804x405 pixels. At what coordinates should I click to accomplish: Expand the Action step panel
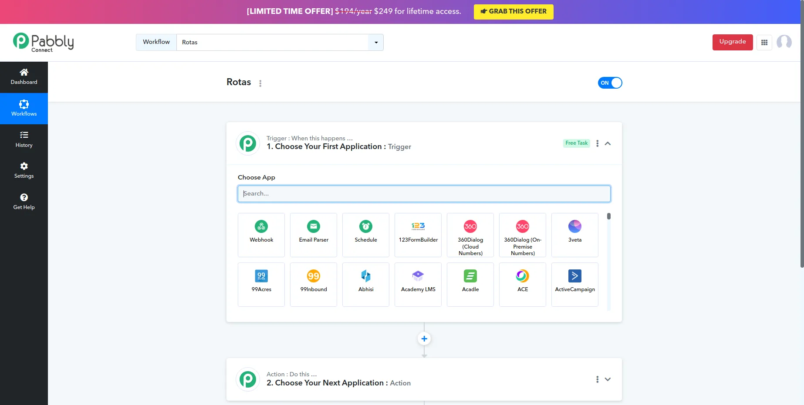coord(608,379)
